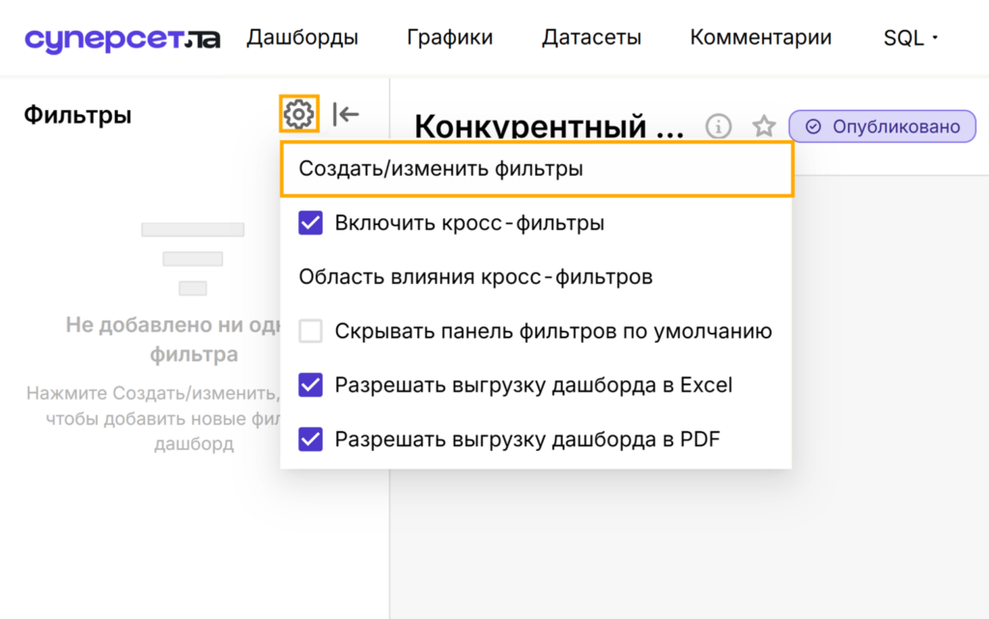This screenshot has width=989, height=619.
Task: Enable Скрывать панель фильтров по умолчанию
Action: click(310, 331)
